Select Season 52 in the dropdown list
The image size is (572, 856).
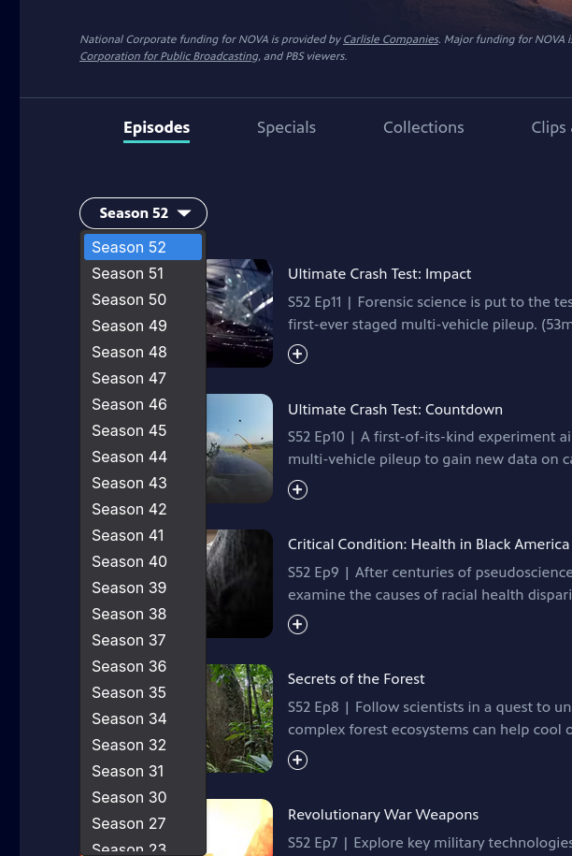click(x=143, y=247)
